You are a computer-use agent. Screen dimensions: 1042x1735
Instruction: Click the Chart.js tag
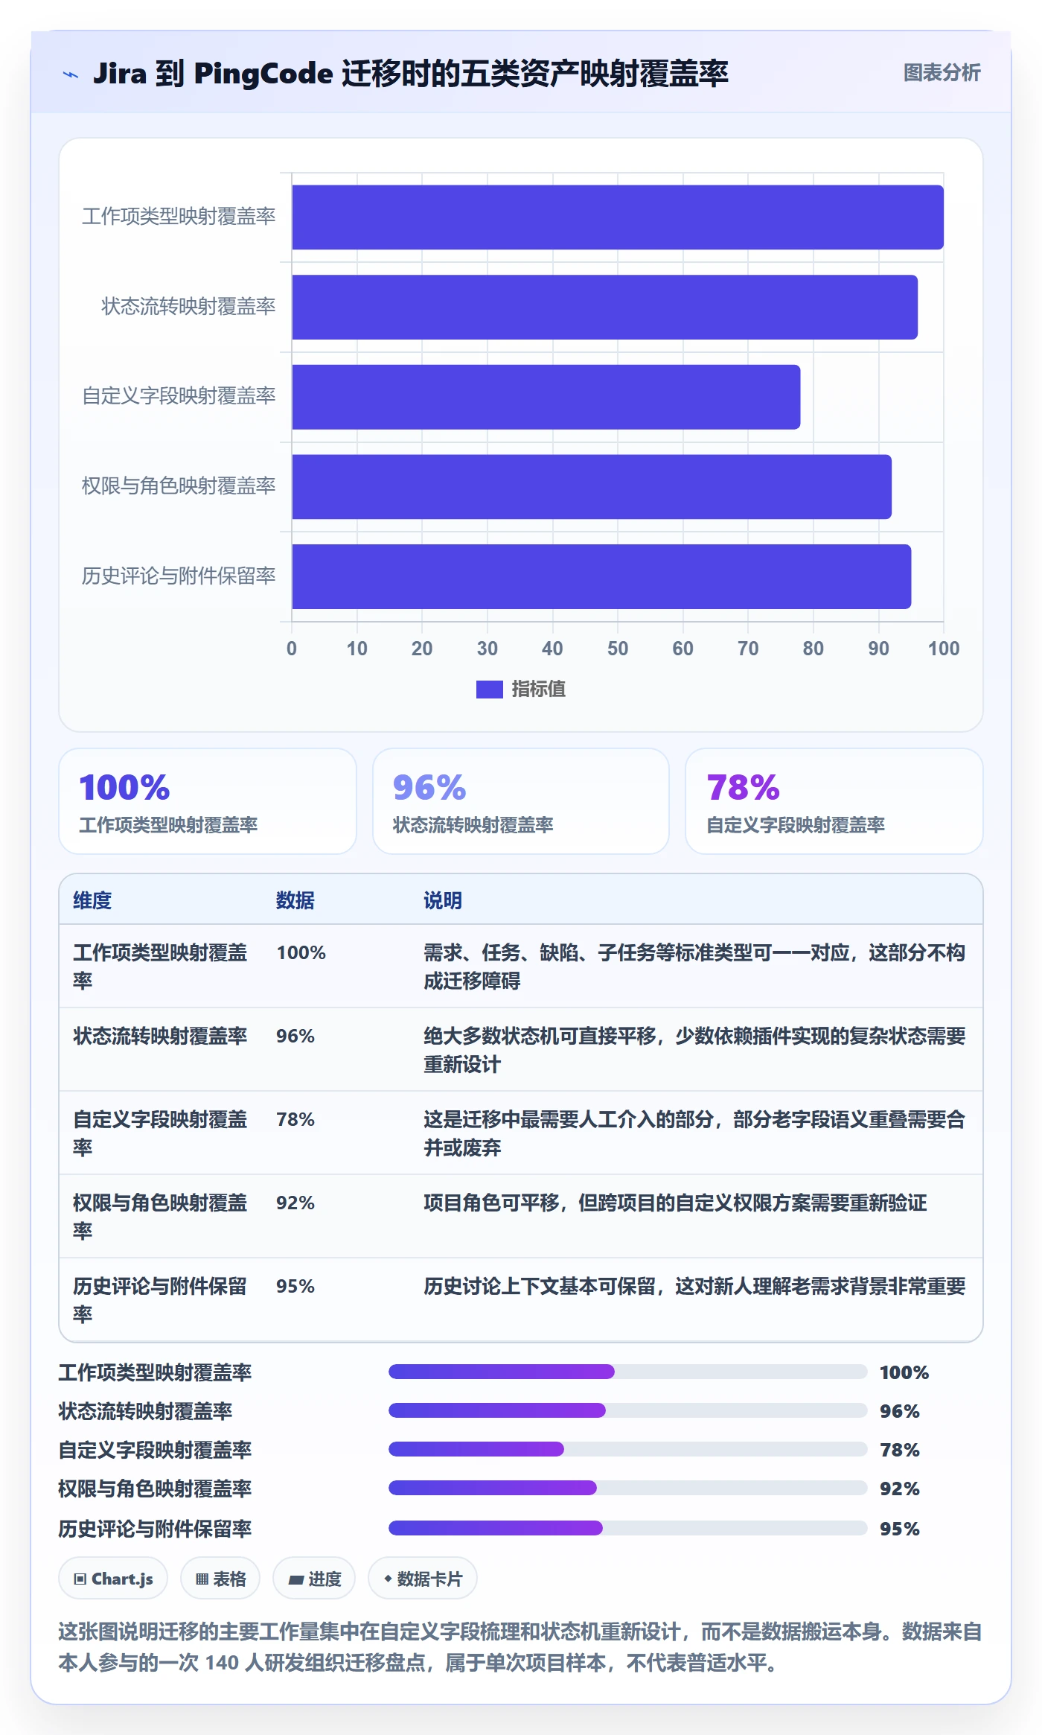coord(113,1579)
